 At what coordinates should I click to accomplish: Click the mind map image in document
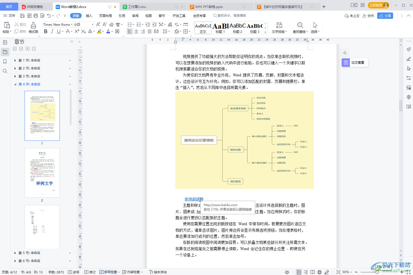(x=244, y=140)
